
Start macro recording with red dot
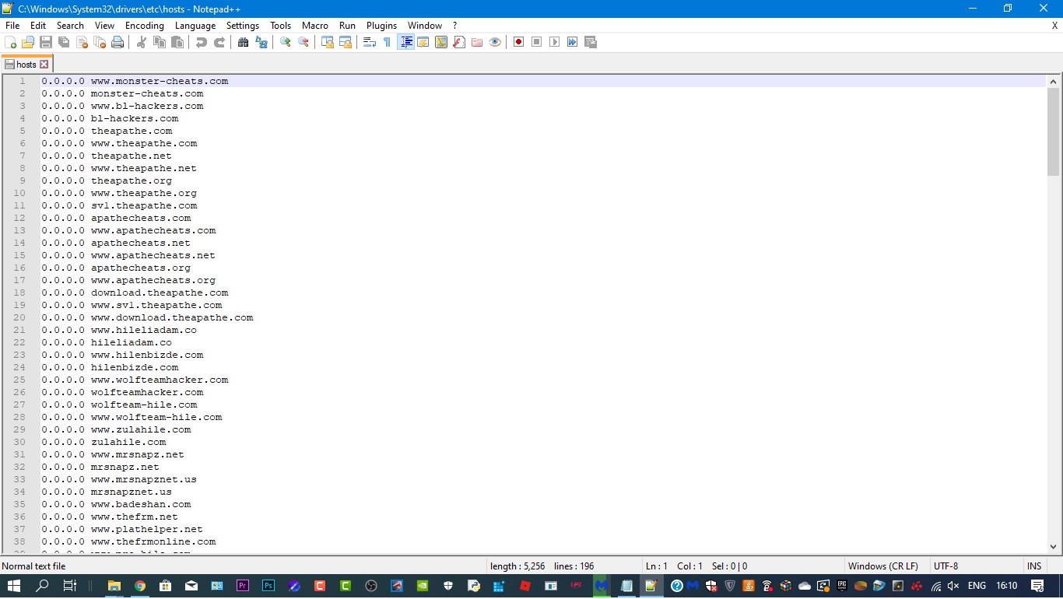[519, 42]
